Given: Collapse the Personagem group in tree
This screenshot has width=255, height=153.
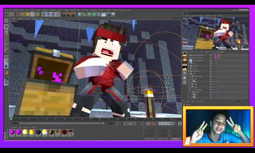Looking at the screenshot, I should [190, 90].
